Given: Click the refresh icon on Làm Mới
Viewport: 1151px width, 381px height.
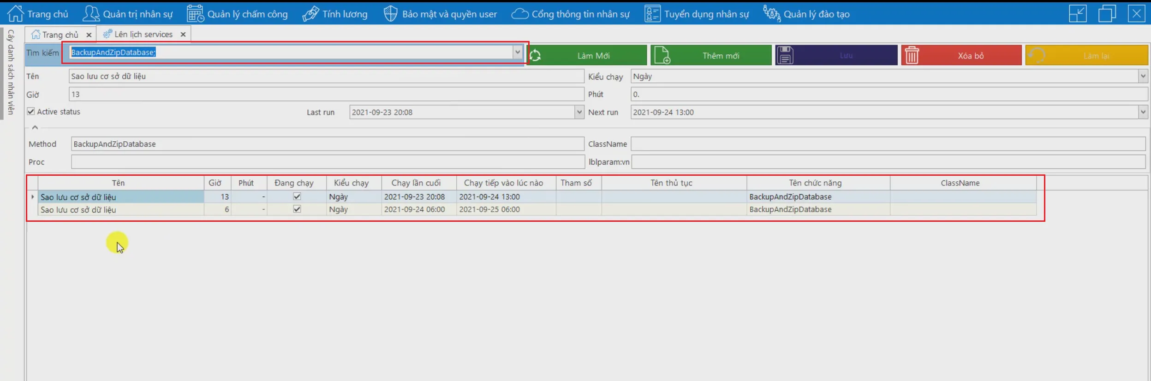Looking at the screenshot, I should [x=535, y=56].
